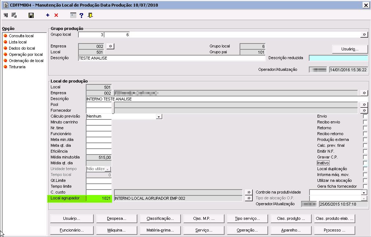Open lookup arrows for C. custo field
This screenshot has width=371, height=237.
(249, 192)
